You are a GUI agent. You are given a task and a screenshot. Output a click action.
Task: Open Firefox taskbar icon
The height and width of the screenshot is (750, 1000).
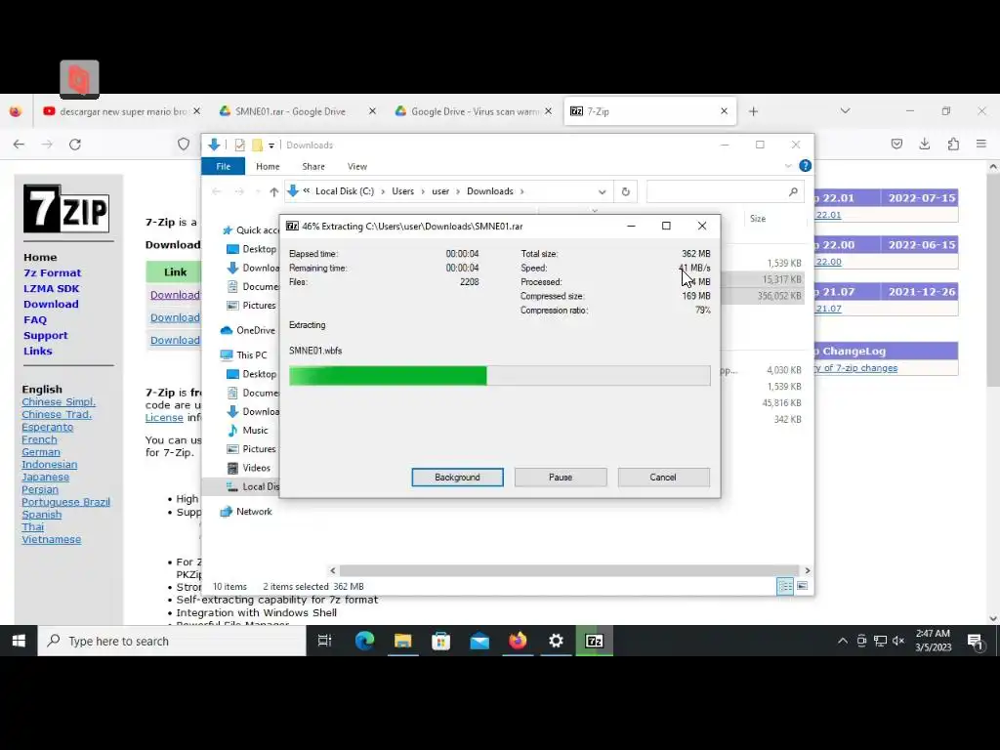pos(518,641)
